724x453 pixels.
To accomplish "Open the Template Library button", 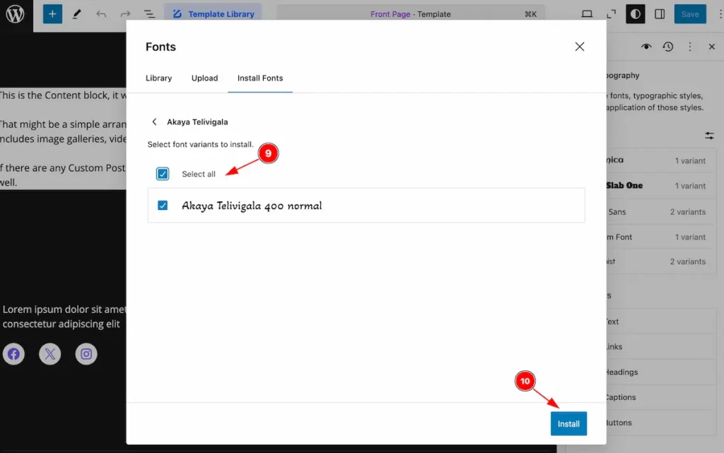I will pyautogui.click(x=213, y=14).
